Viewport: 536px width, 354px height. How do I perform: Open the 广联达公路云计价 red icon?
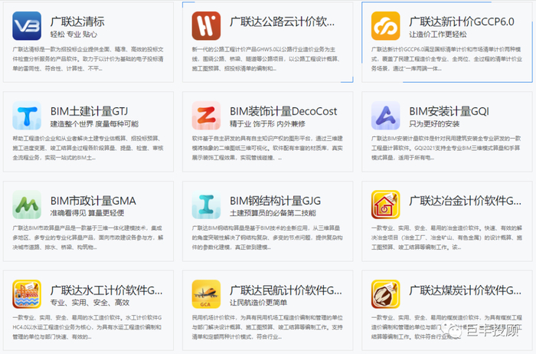pyautogui.click(x=206, y=26)
